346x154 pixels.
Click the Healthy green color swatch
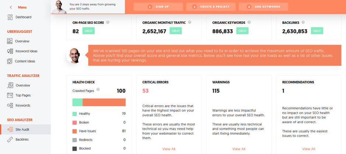pos(74,114)
